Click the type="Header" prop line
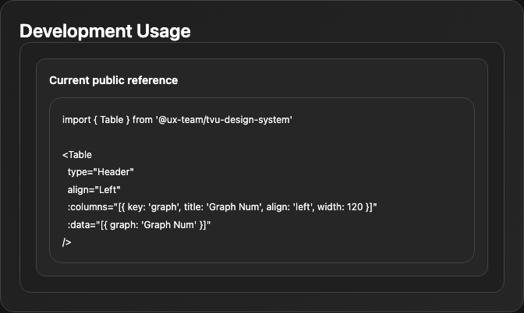 tap(101, 172)
